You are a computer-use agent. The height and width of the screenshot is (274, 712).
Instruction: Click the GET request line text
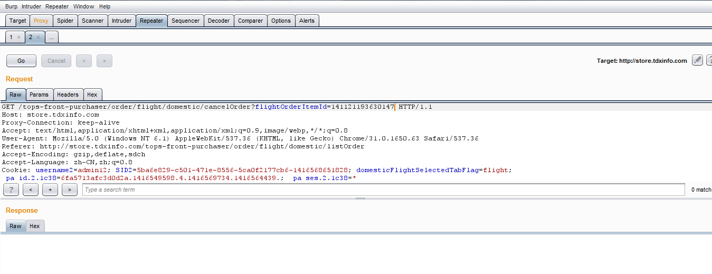tap(217, 107)
